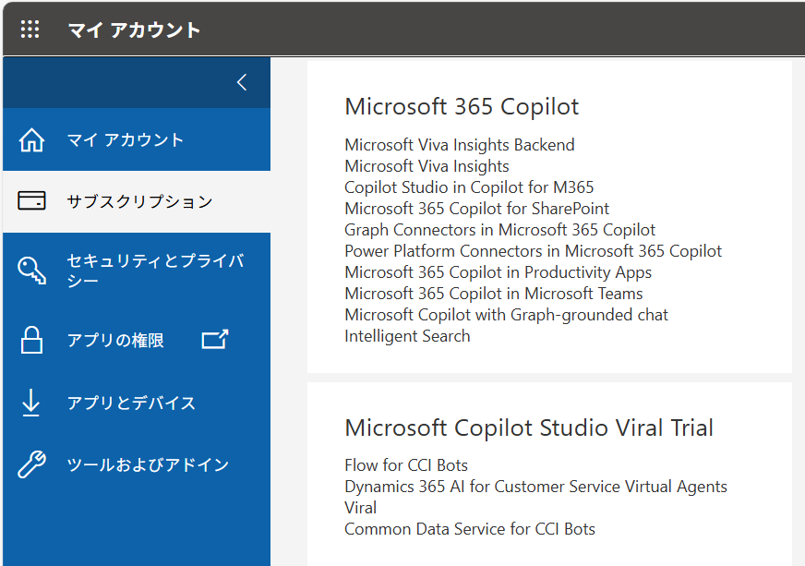Screen dimensions: 805x566
Task: Click the external link icon beside アプリの権限
Action: [214, 339]
